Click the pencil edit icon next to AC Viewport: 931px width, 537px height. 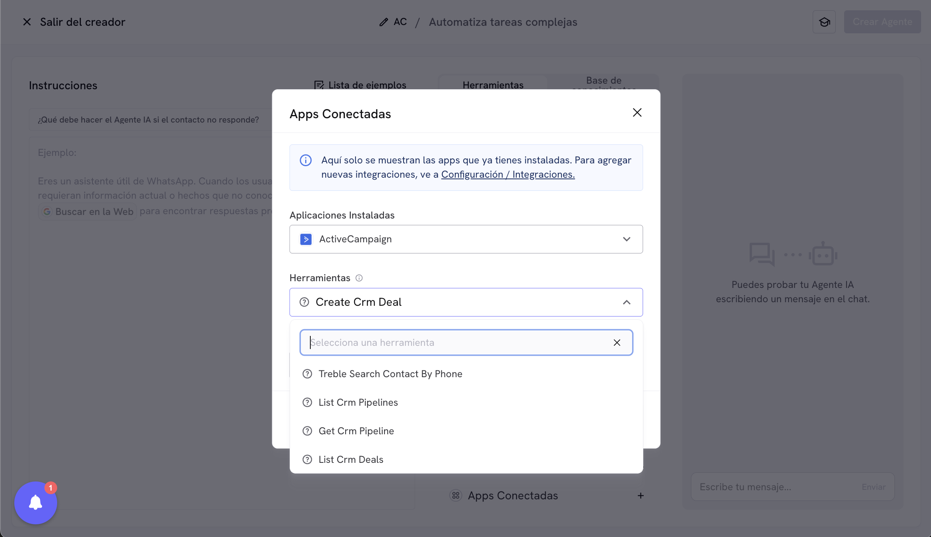(x=383, y=22)
